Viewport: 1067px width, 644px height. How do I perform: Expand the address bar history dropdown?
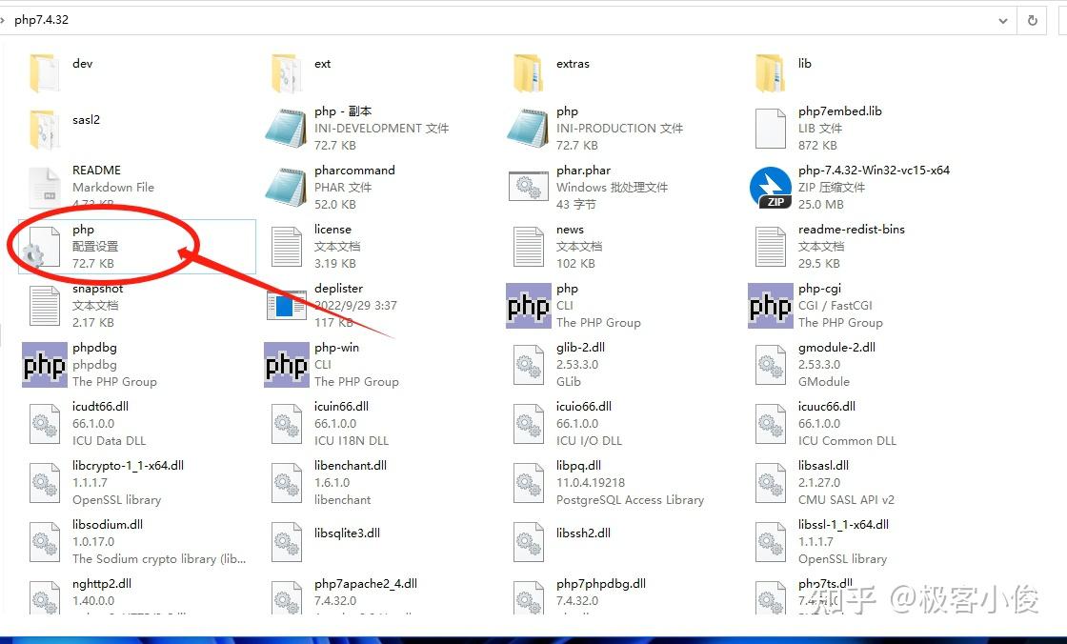point(1005,19)
